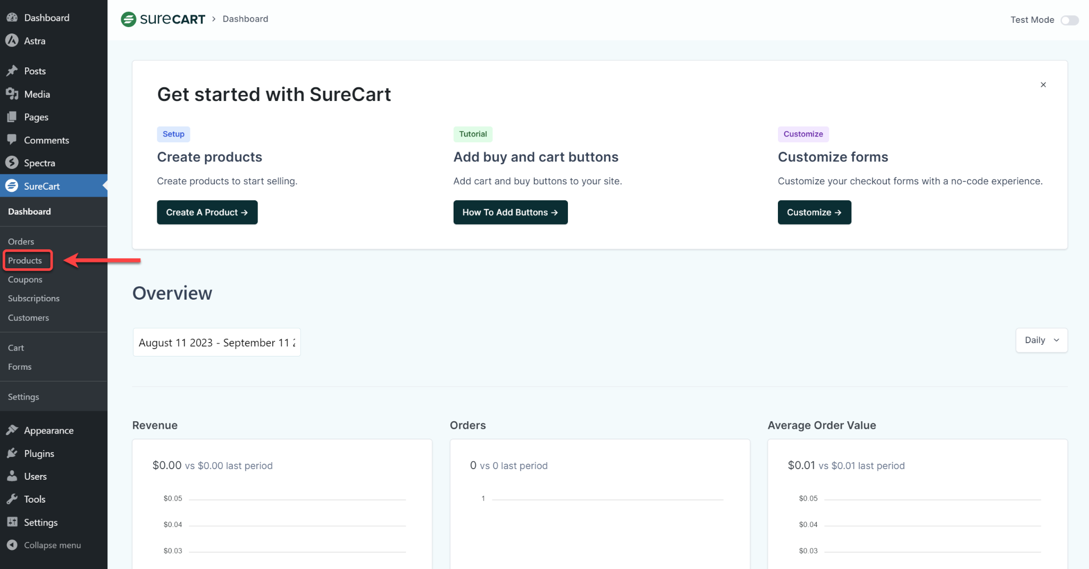Click the SureCart sidebar icon
This screenshot has height=569, width=1089.
tap(13, 186)
